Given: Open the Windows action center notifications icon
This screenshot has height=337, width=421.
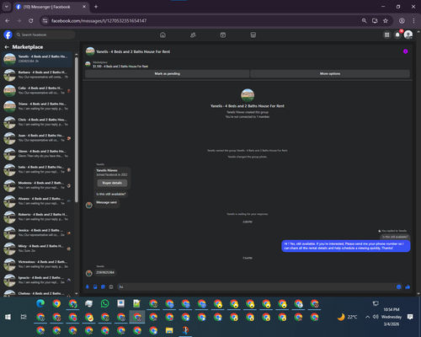Looking at the screenshot, I should tap(410, 317).
